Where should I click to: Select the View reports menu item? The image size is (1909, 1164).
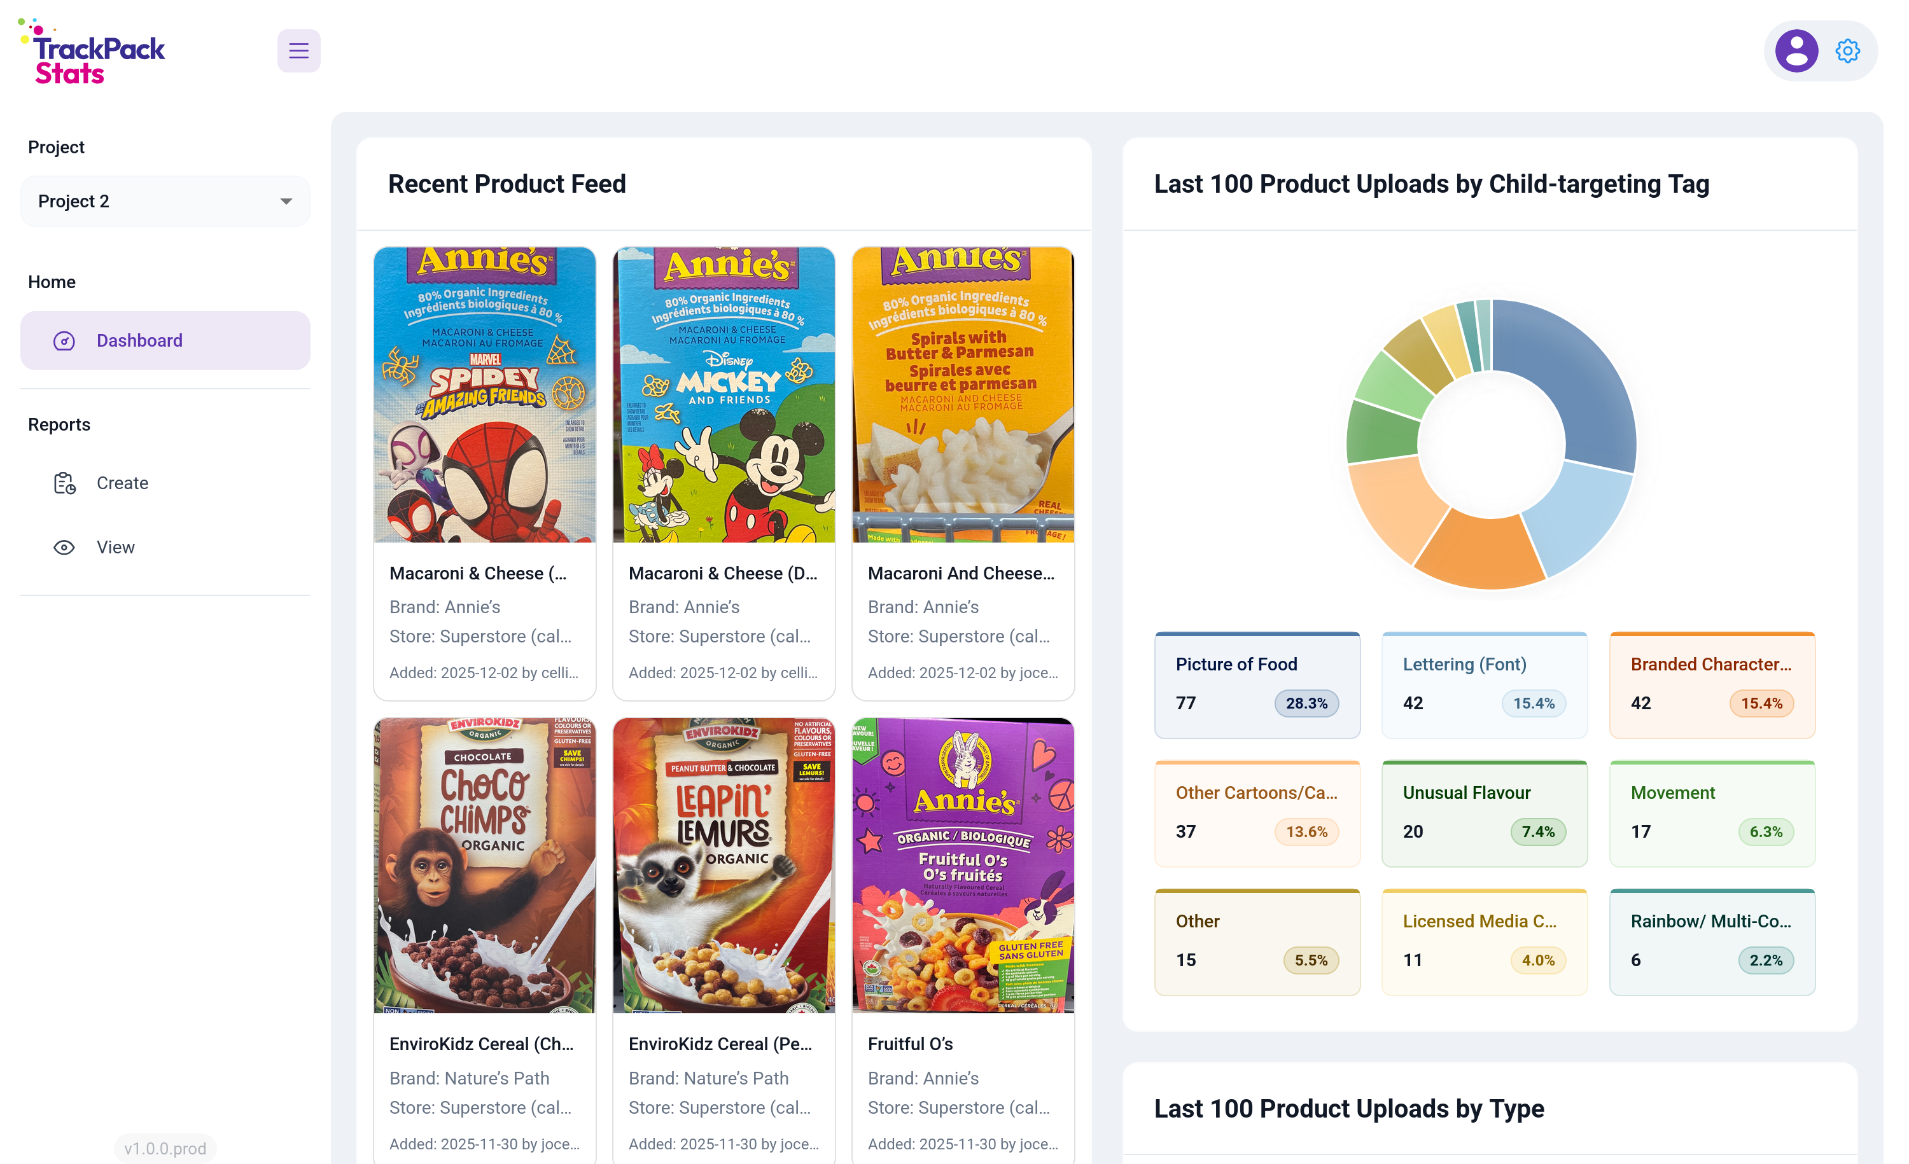115,548
